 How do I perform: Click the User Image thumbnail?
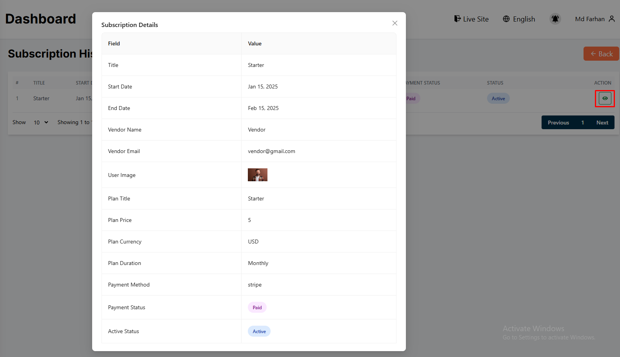(x=257, y=175)
